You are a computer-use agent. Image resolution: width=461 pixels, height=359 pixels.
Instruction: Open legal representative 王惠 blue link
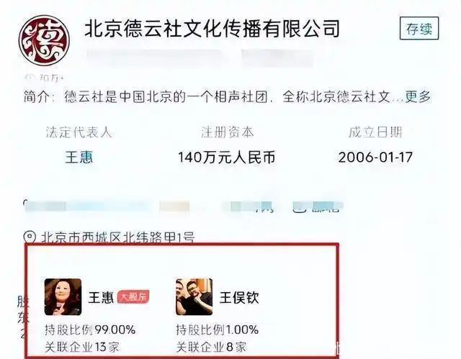[79, 158]
